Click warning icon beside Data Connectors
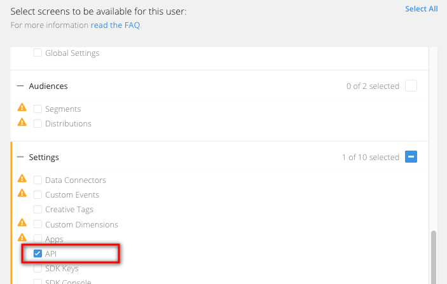 [22, 180]
